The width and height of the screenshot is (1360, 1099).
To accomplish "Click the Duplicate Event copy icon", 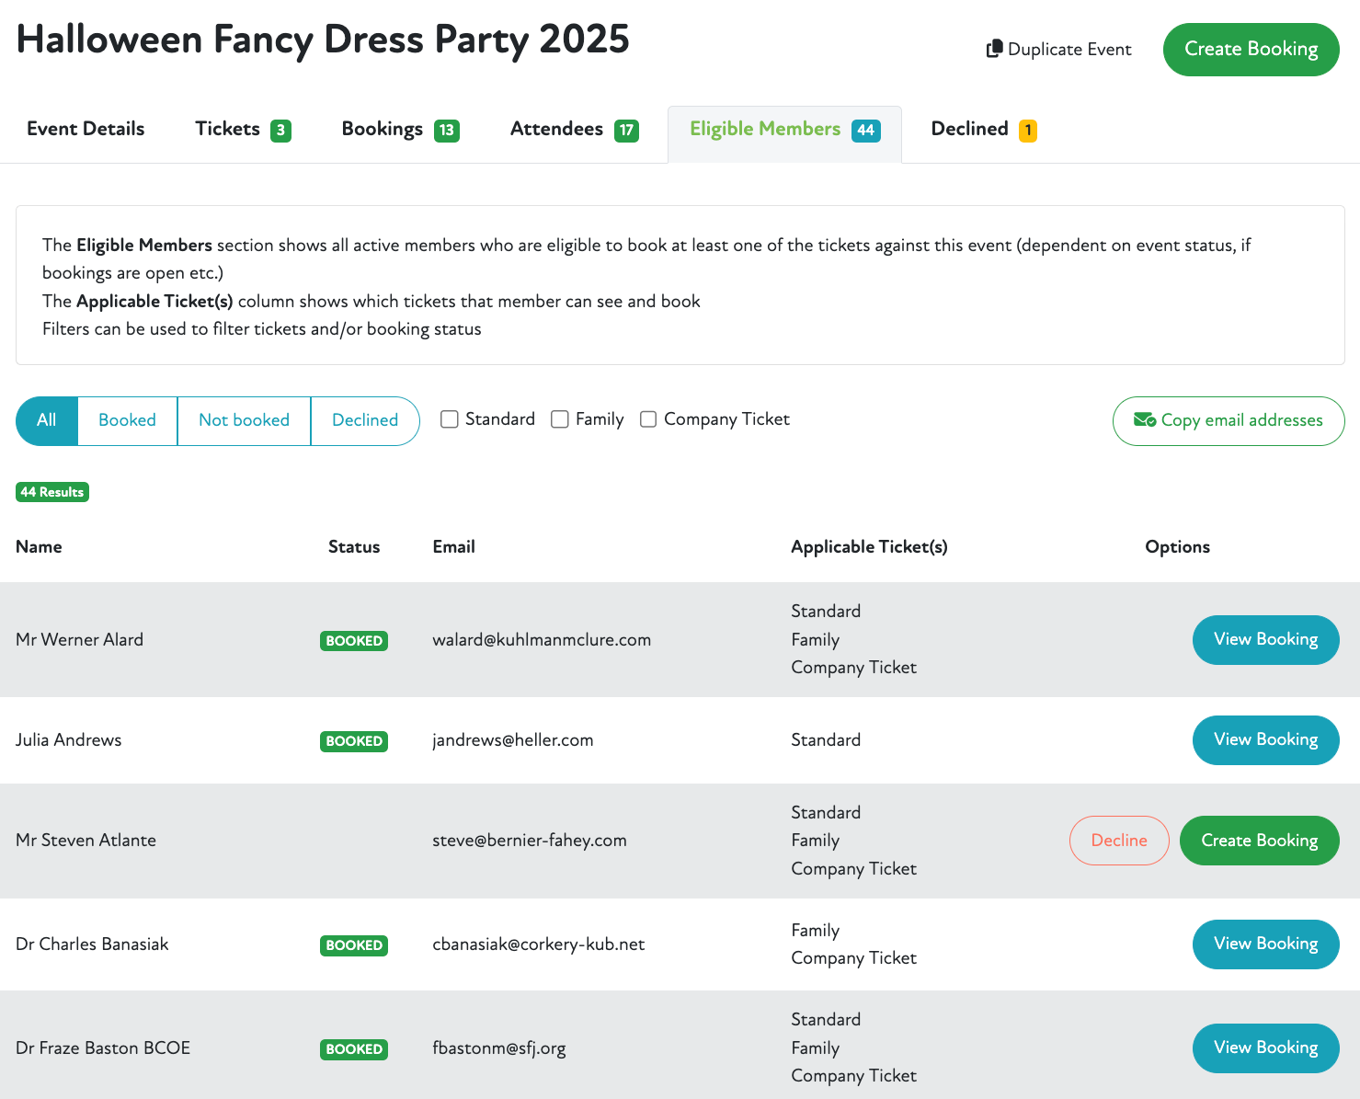I will coord(994,50).
